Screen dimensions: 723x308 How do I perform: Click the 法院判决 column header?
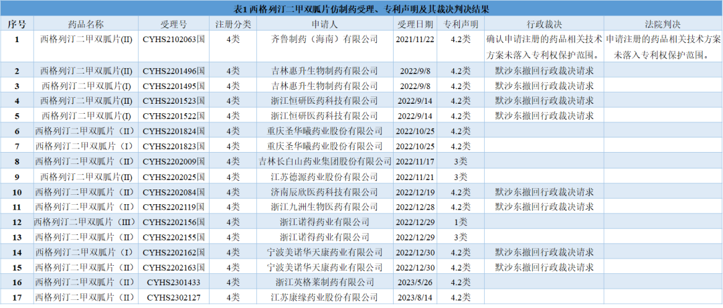(663, 24)
